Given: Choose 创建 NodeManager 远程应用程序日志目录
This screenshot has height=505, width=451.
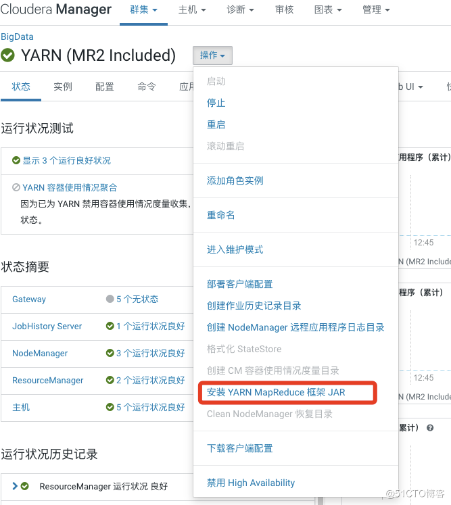Looking at the screenshot, I should point(295,327).
